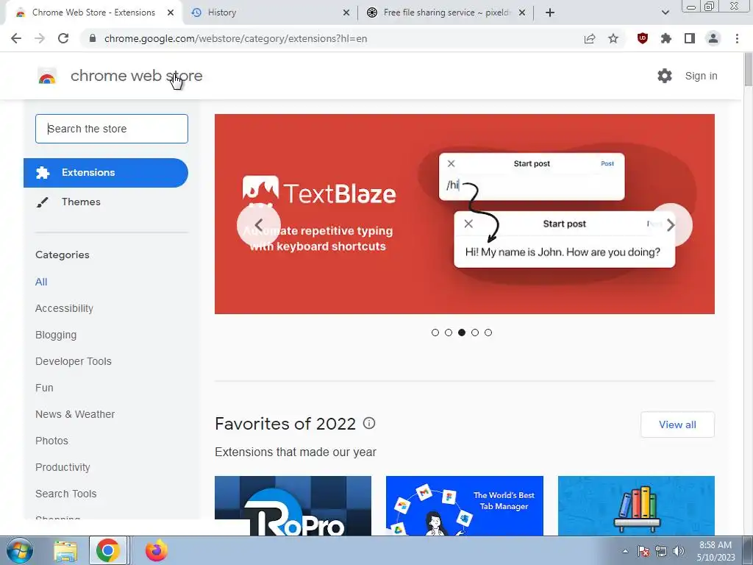Select Themes in the sidebar

pos(81,202)
